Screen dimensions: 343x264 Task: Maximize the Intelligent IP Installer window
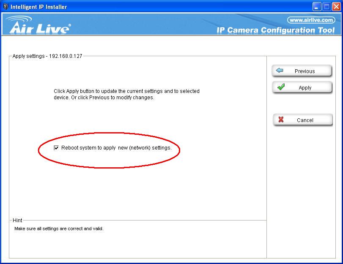click(x=327, y=7)
